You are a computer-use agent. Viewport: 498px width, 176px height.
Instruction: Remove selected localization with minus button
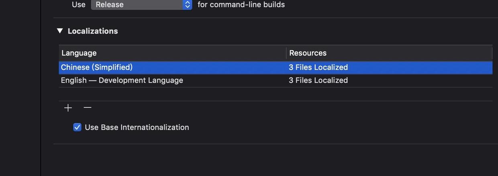[x=88, y=108]
